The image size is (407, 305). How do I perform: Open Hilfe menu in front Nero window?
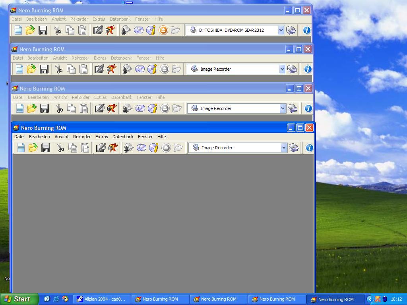(x=161, y=137)
